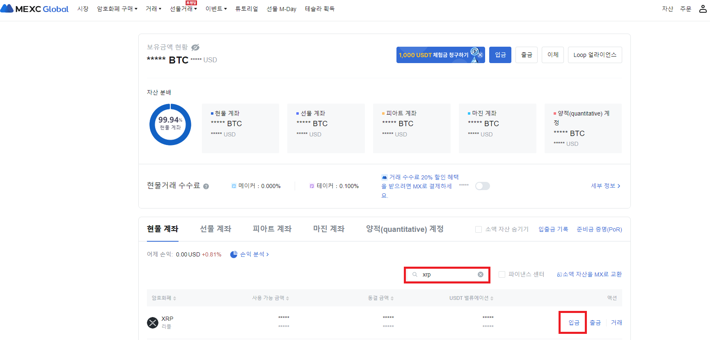Open the 양적(quantitative) 계정 balance card

pos(583,128)
